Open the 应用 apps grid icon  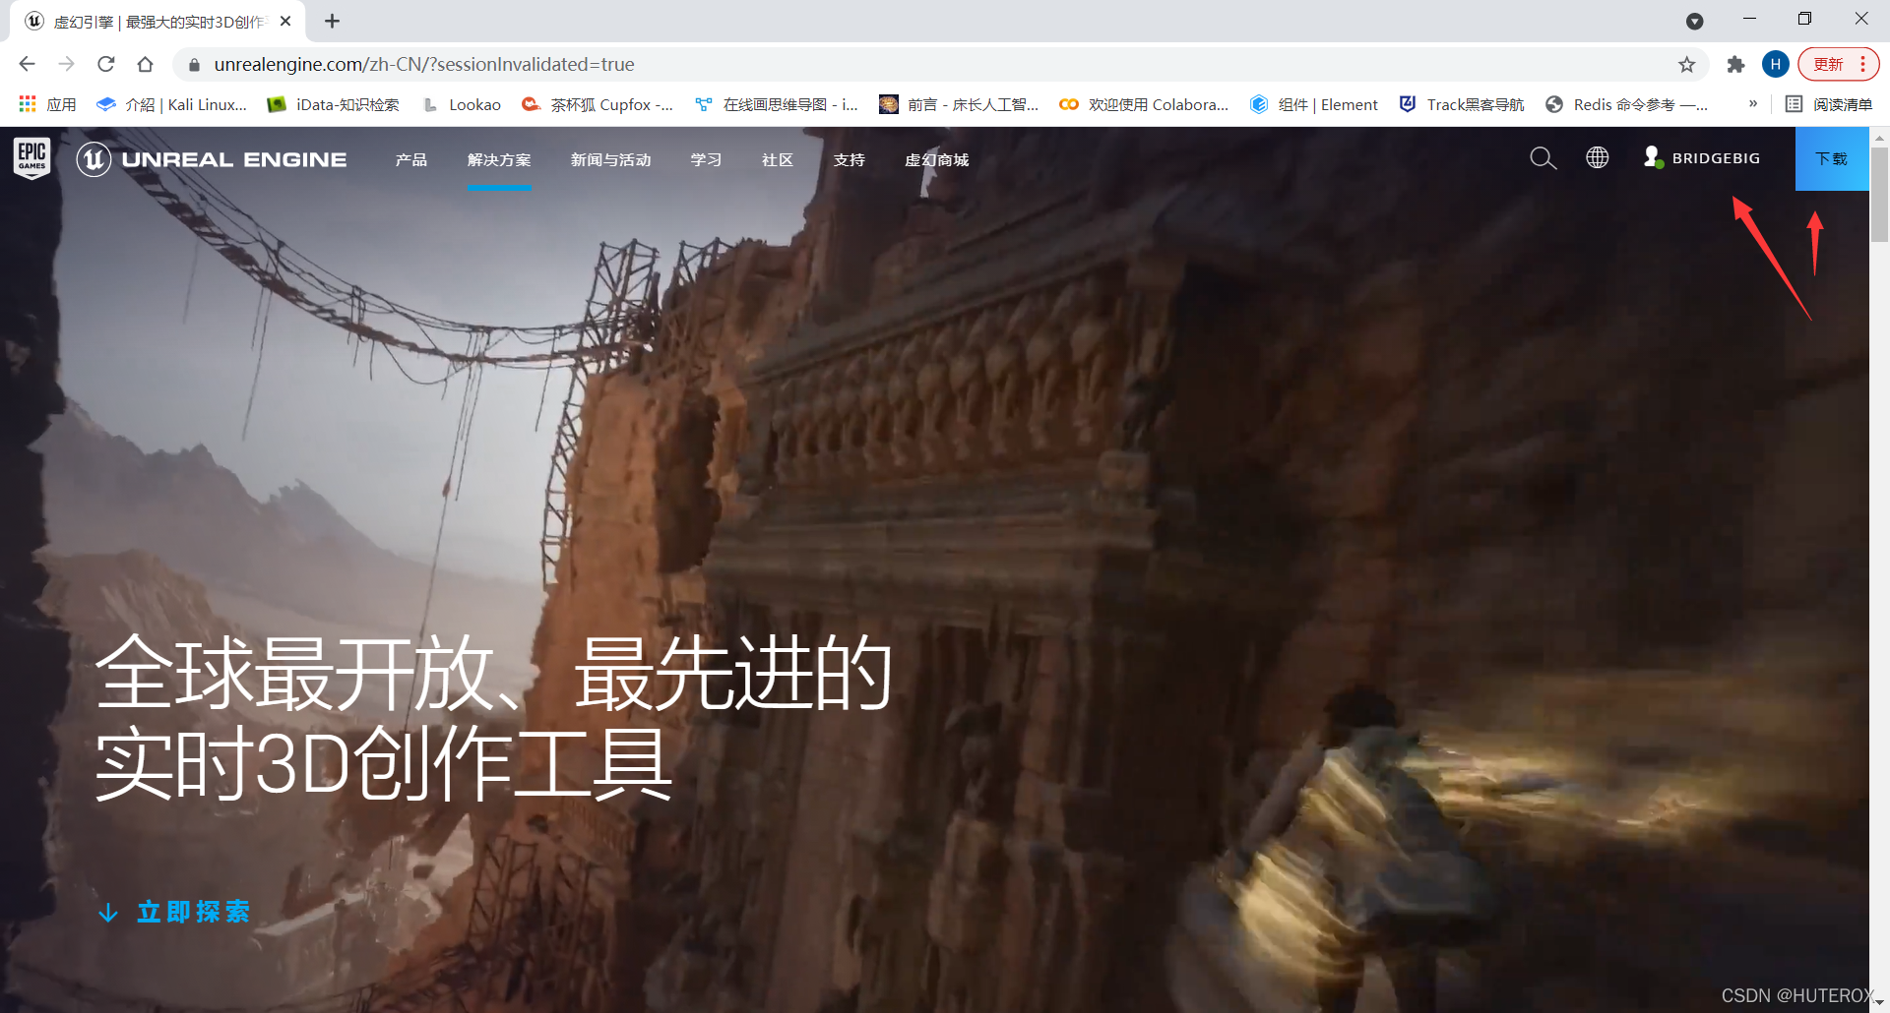[x=27, y=104]
